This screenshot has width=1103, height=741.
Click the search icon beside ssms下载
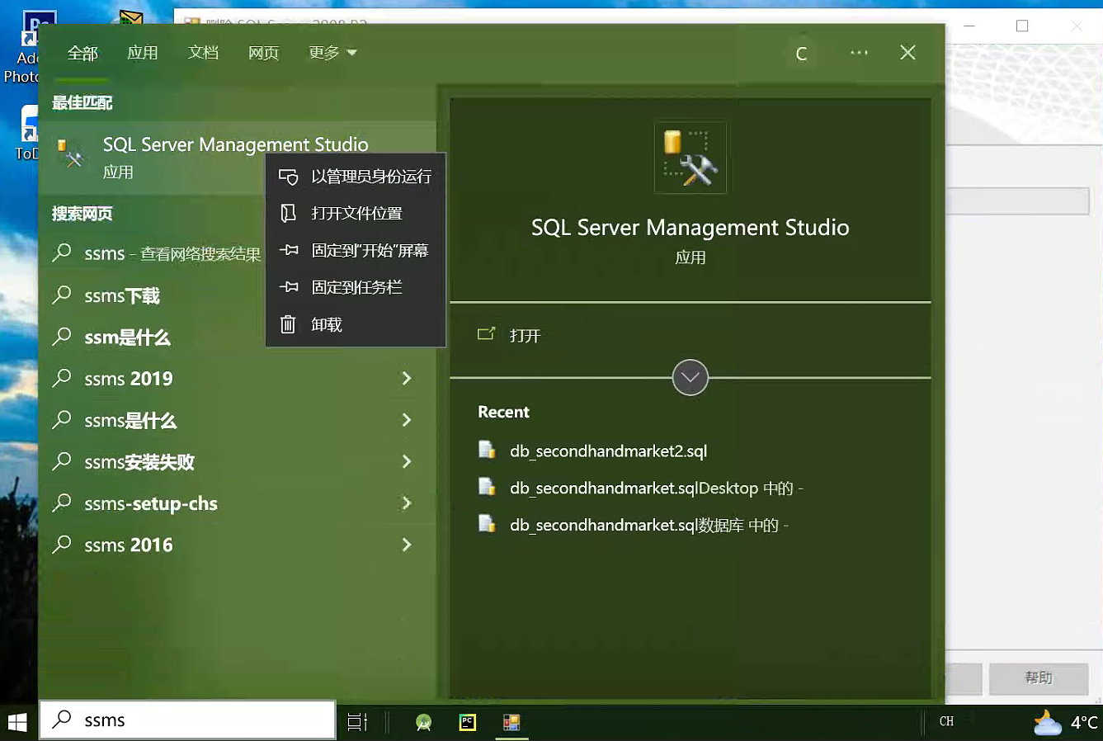coord(62,295)
